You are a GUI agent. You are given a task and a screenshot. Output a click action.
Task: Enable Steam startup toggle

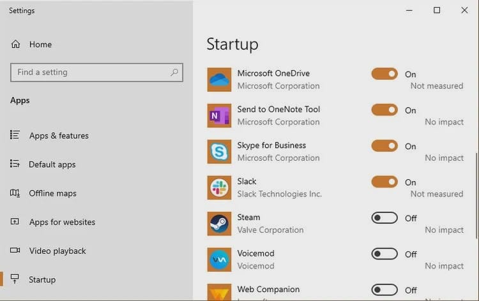pos(384,218)
